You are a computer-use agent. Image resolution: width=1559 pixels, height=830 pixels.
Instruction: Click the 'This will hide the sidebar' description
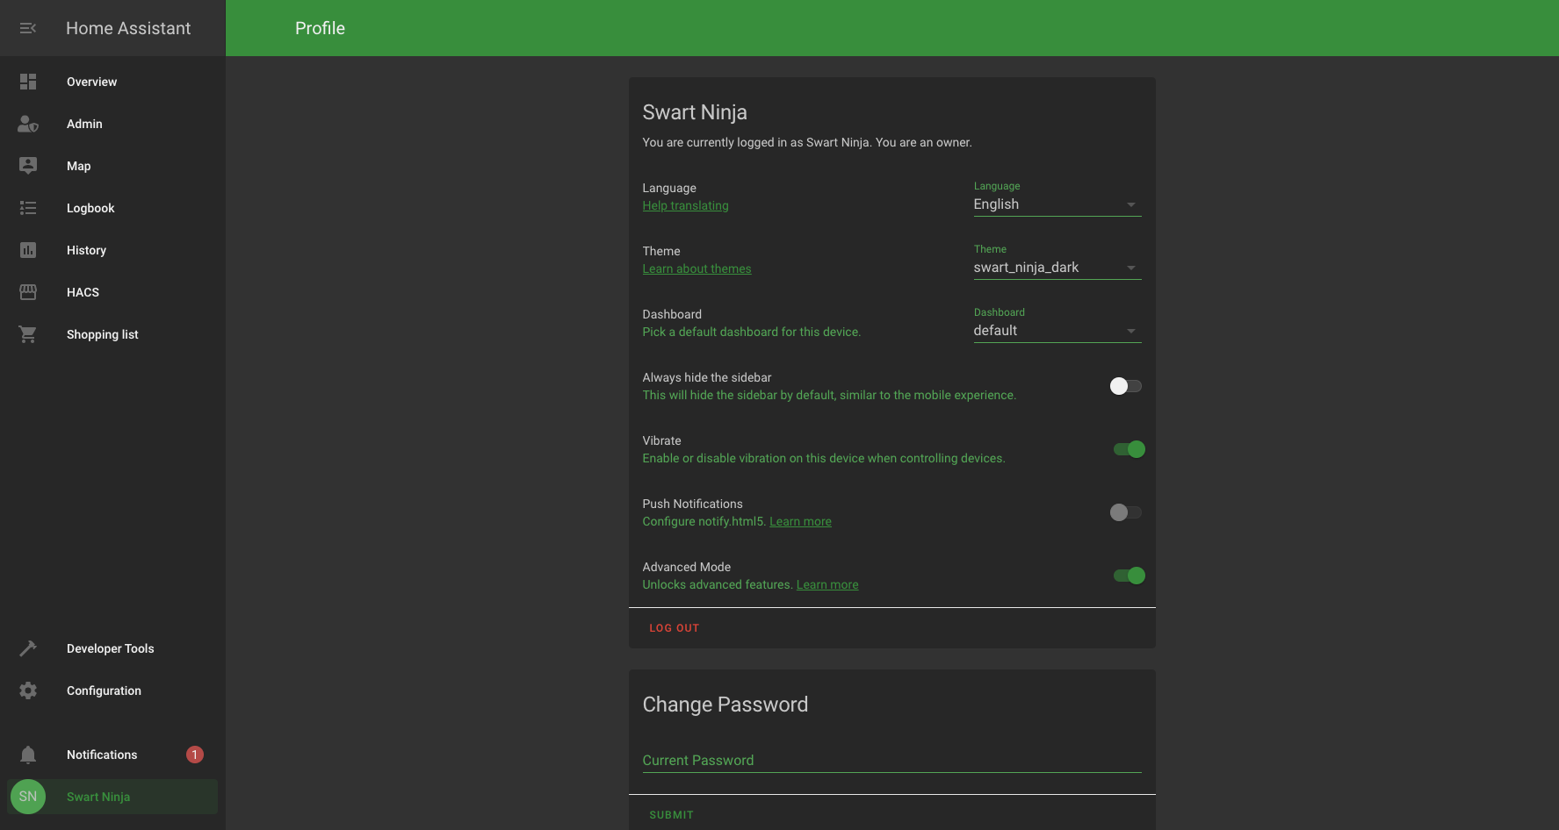(x=829, y=395)
